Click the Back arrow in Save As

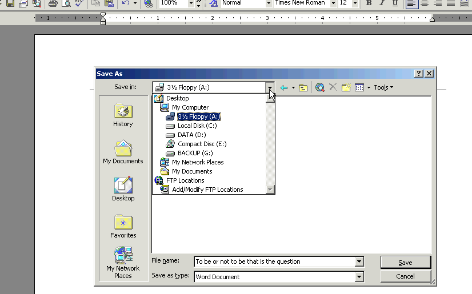(284, 87)
